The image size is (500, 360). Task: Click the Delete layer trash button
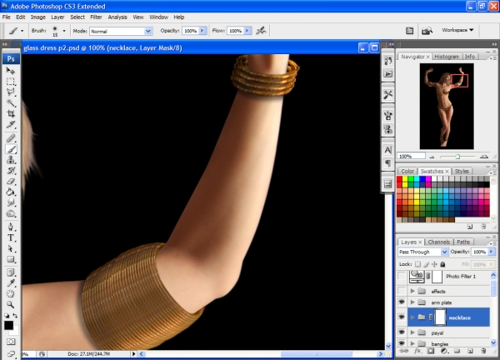[x=483, y=351]
